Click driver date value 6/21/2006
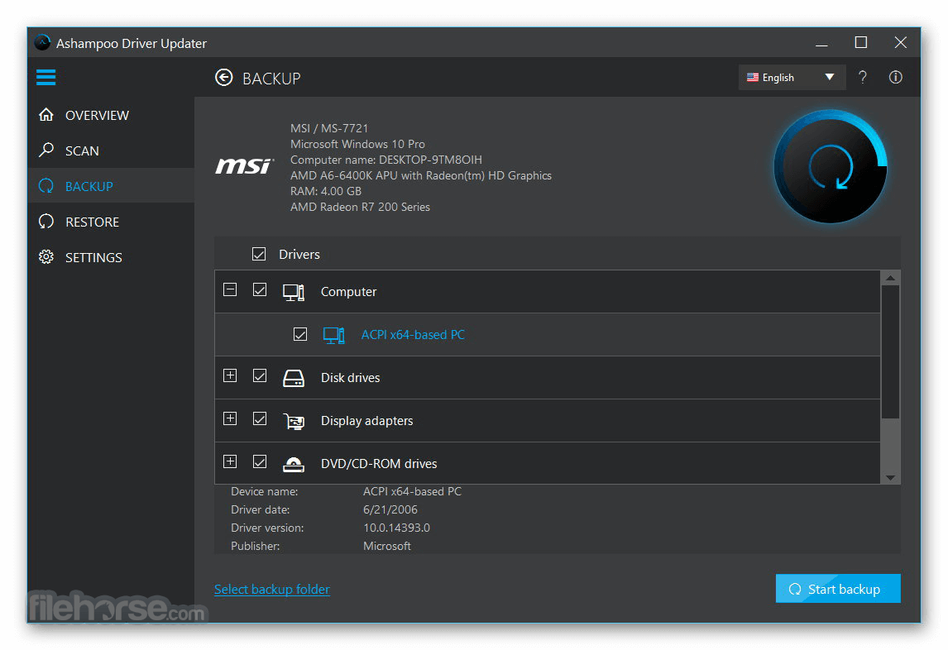Viewport: 948px width, 650px height. [390, 509]
